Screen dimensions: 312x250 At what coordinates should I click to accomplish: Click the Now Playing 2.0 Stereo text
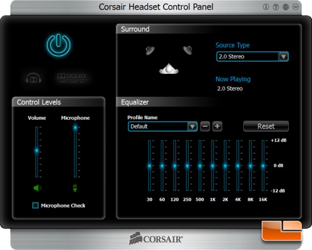click(x=230, y=89)
